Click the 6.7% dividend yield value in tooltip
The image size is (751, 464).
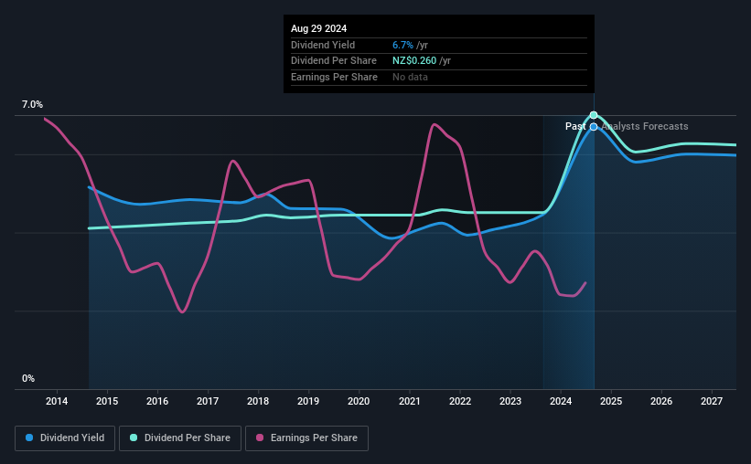[402, 45]
